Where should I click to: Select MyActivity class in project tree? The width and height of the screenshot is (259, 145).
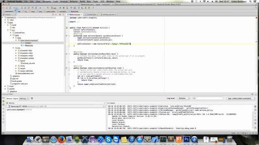[x=29, y=46]
